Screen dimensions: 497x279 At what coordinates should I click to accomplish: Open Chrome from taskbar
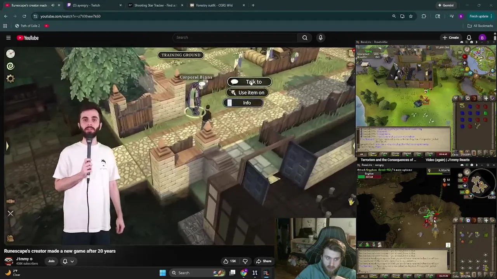click(243, 273)
